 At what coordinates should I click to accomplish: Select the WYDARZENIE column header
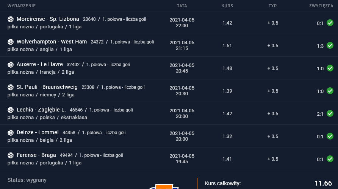[22, 6]
